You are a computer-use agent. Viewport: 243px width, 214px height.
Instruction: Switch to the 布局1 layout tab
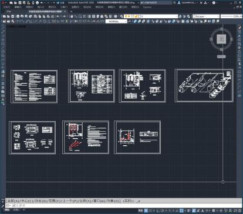[16, 210]
